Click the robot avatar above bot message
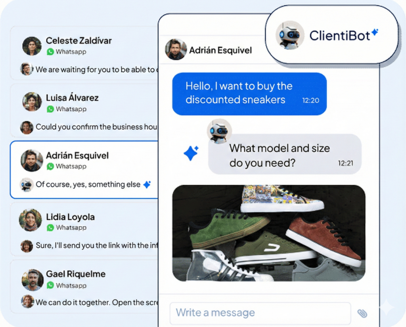The image size is (406, 327). (x=219, y=131)
